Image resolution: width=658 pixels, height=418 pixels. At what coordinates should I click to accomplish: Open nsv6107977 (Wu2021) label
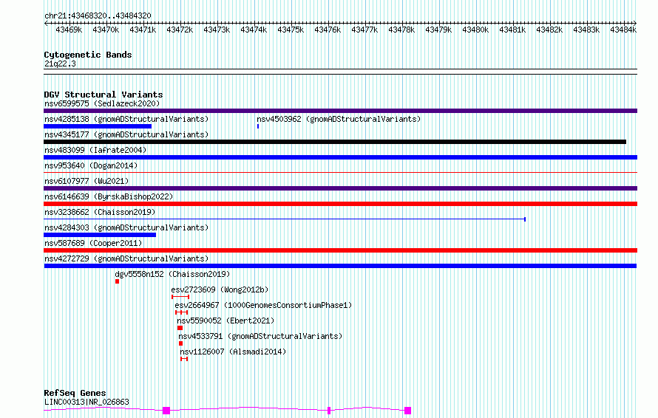(x=87, y=181)
